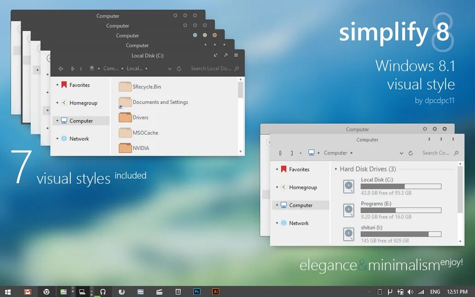Select Computer in Local Disk window sidebar

[81, 121]
